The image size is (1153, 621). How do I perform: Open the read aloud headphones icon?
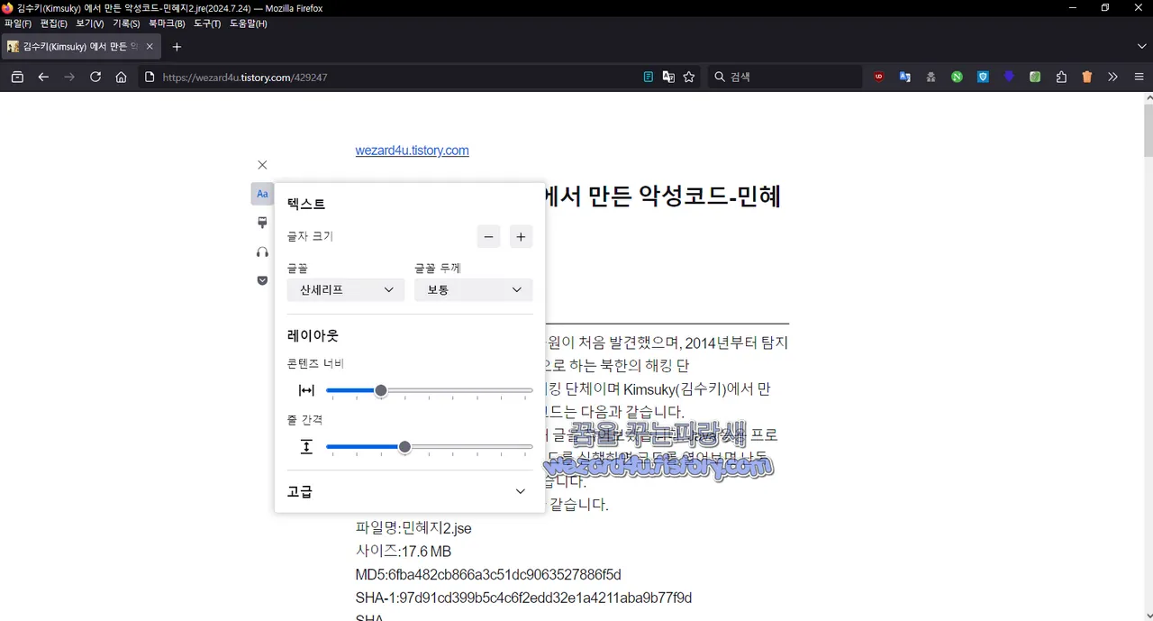[262, 251]
